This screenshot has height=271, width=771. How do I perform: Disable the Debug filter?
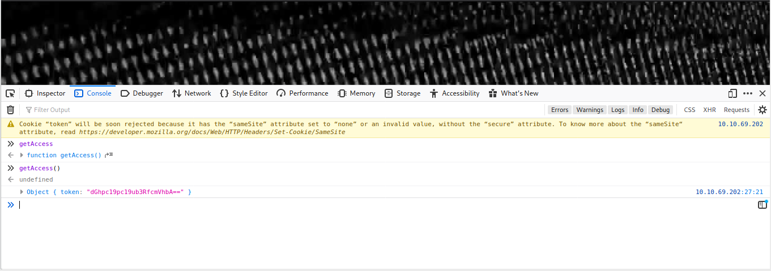point(660,110)
